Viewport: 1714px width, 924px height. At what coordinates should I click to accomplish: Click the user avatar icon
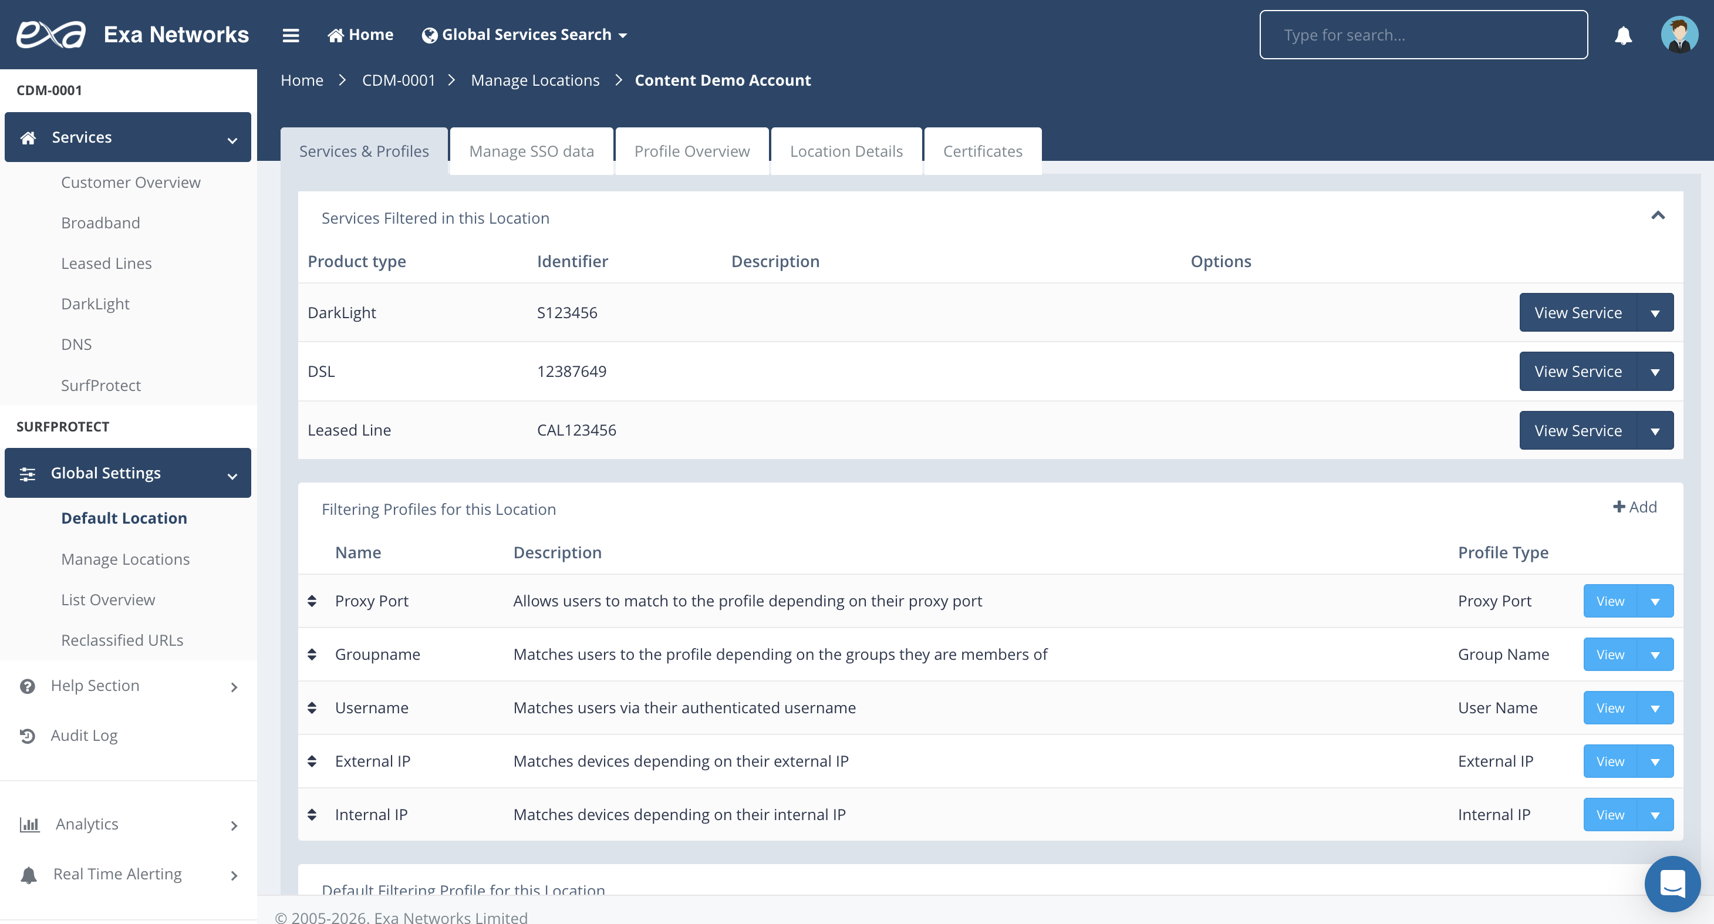point(1679,35)
